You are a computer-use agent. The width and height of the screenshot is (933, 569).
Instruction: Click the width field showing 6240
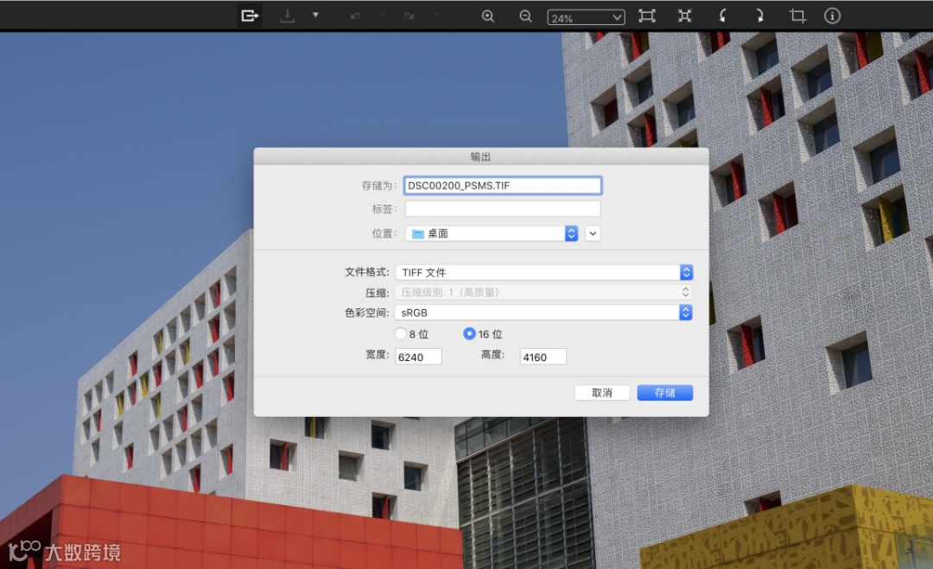pos(418,357)
